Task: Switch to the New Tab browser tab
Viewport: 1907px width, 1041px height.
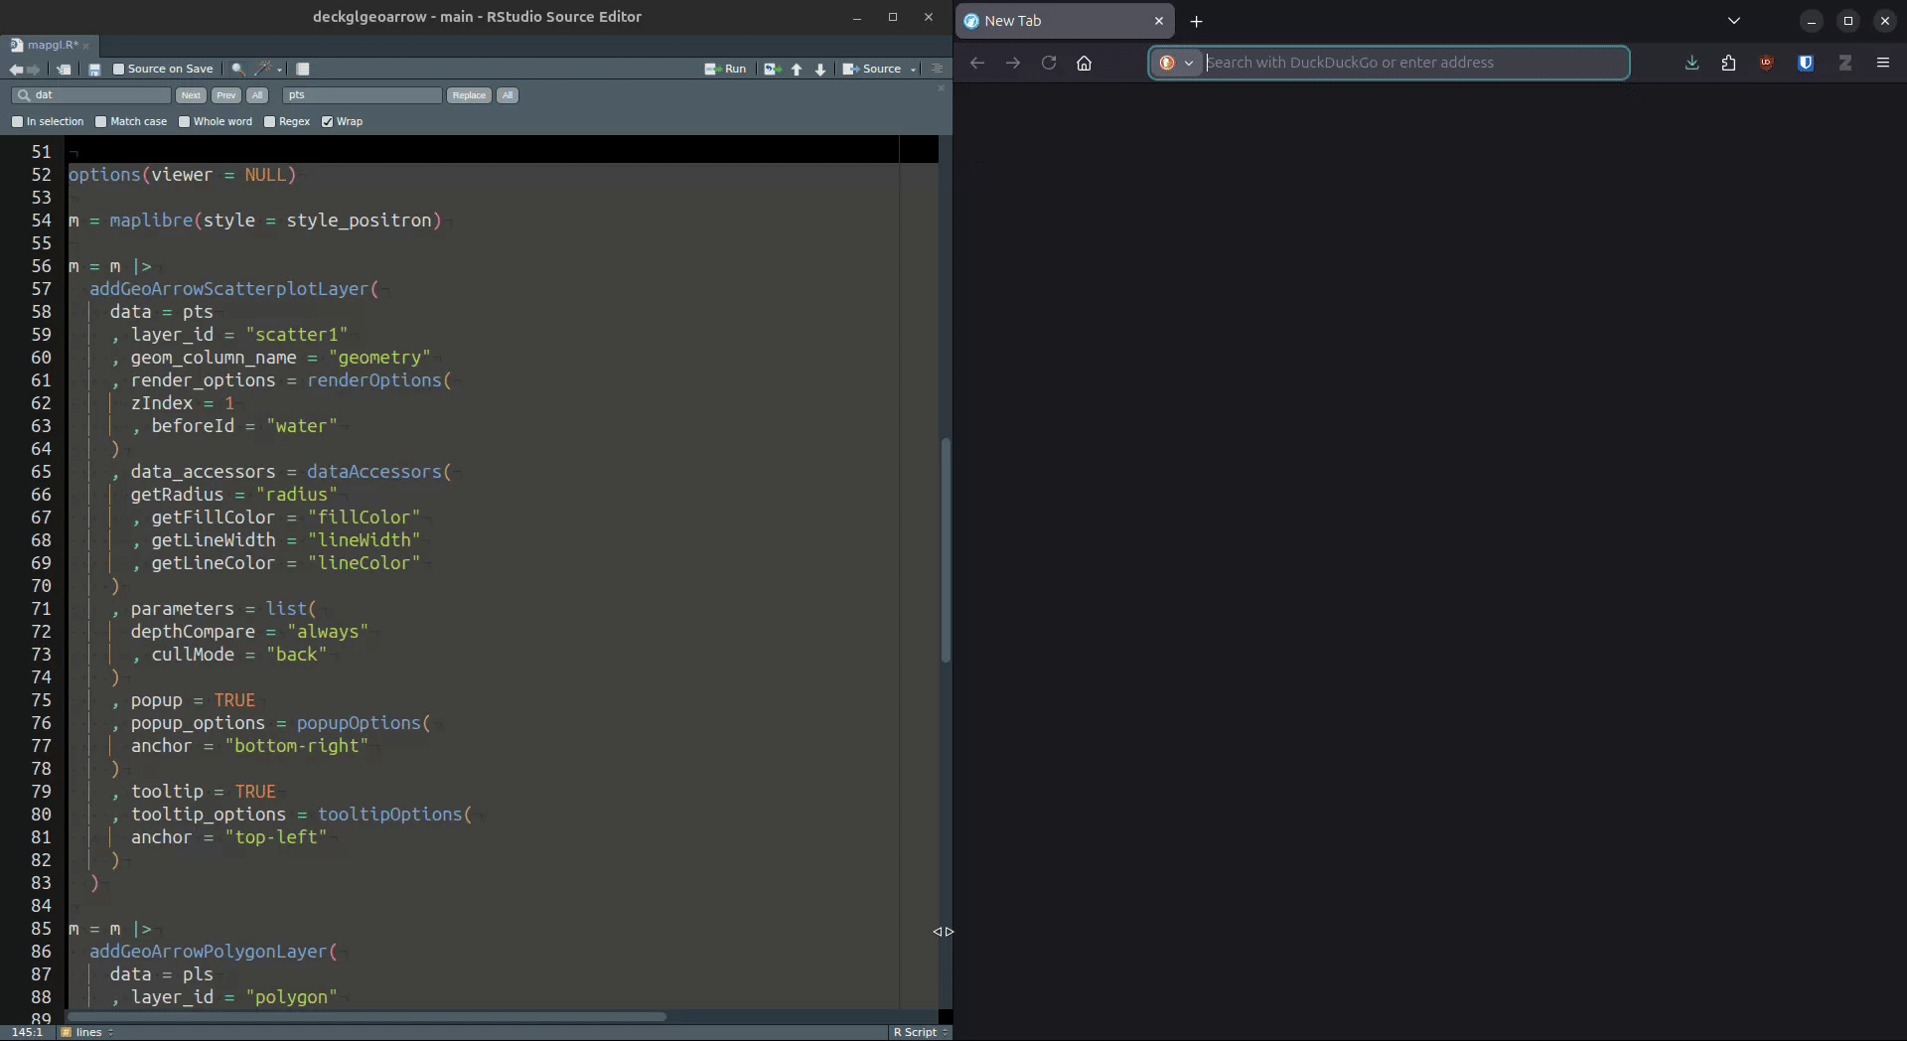Action: (x=1065, y=21)
